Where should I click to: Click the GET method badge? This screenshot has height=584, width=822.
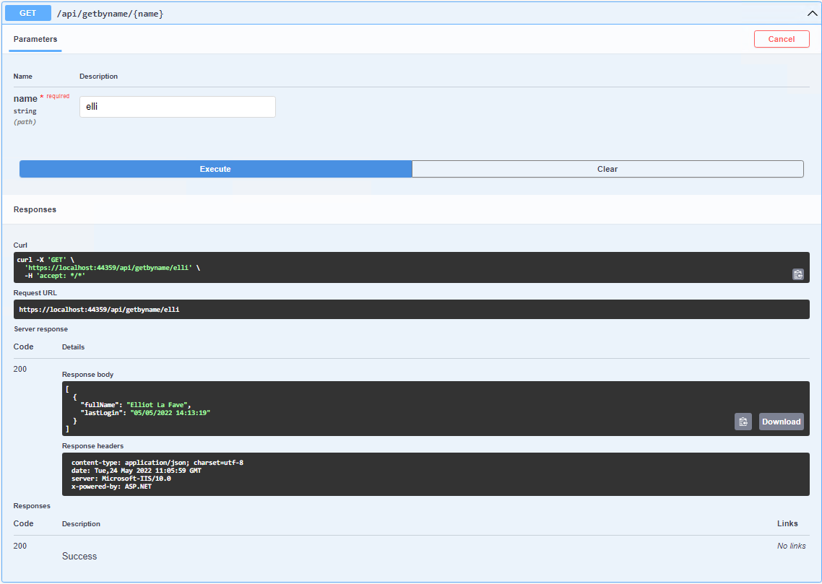[27, 13]
